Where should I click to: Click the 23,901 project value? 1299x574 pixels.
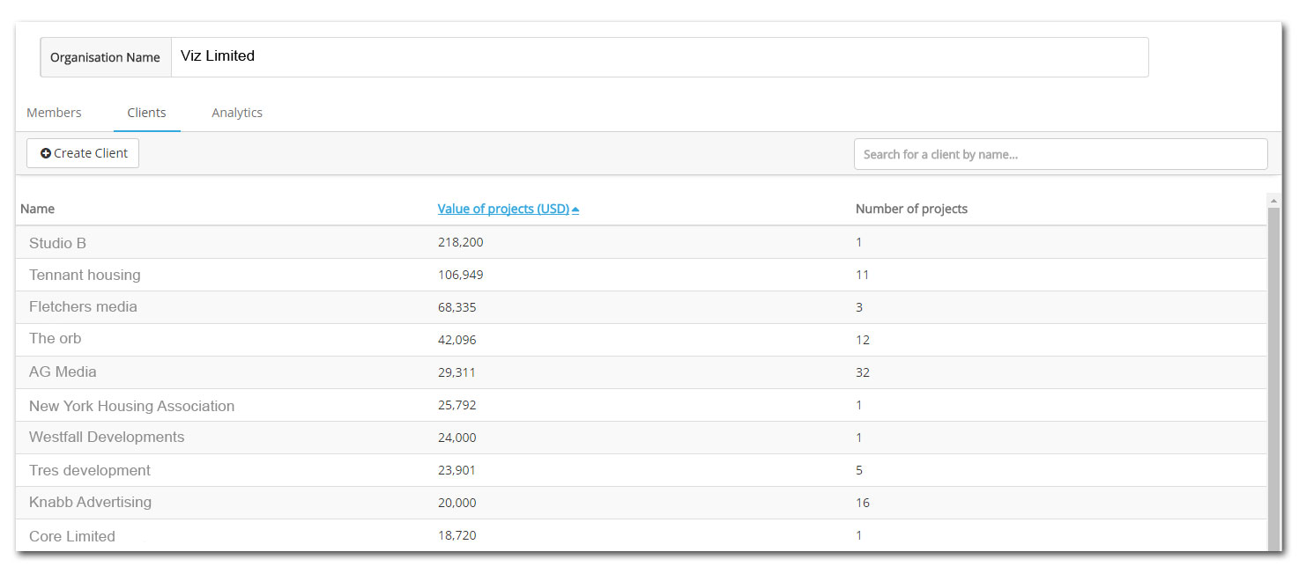(457, 470)
